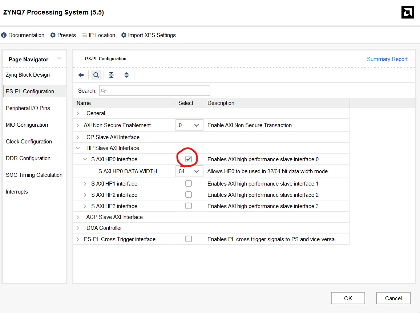Expand the AXI Non Secure Enablement chevron

coord(78,125)
